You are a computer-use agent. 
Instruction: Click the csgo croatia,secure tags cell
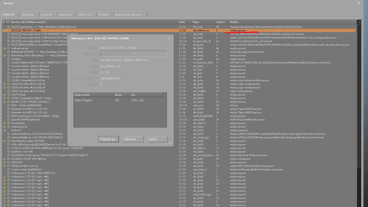tap(241, 91)
